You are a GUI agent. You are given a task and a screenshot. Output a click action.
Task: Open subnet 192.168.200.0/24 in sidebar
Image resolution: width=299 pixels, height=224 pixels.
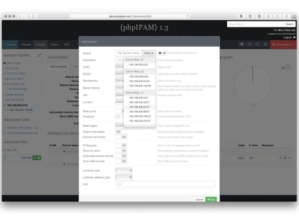(17, 105)
